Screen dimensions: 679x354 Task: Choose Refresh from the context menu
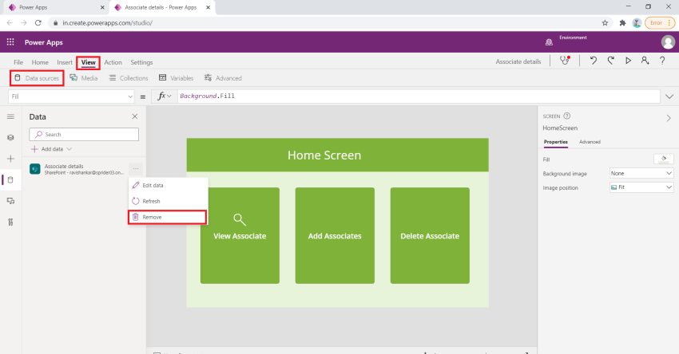coord(168,201)
